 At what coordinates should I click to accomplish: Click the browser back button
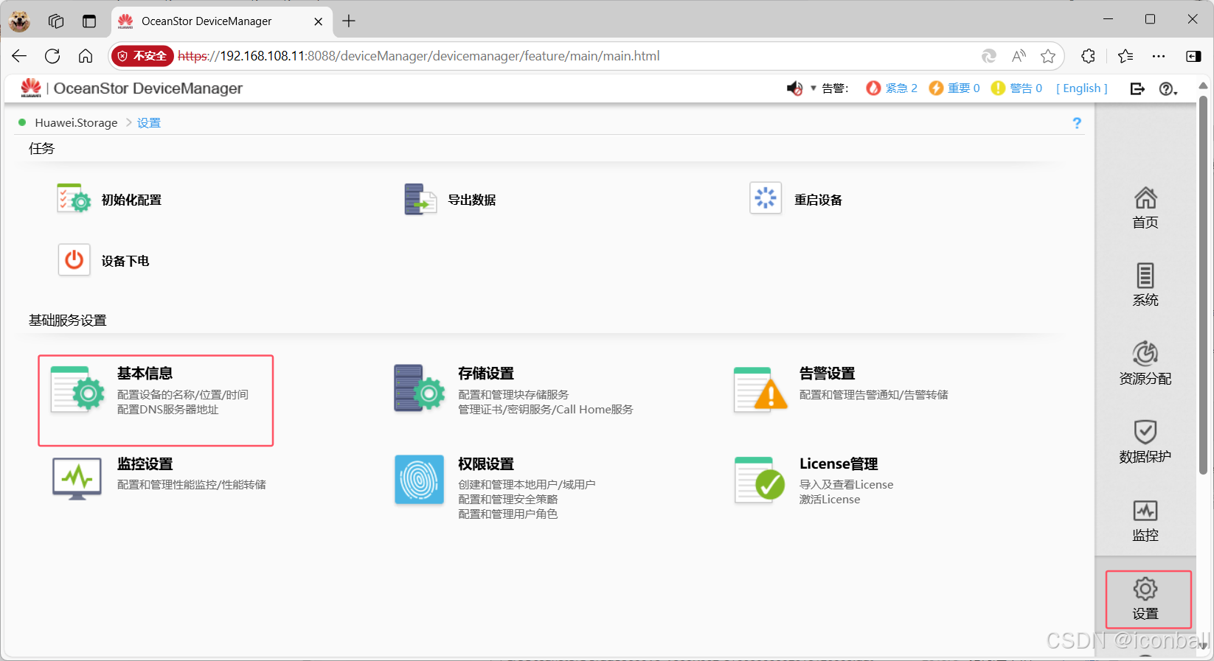pyautogui.click(x=19, y=56)
